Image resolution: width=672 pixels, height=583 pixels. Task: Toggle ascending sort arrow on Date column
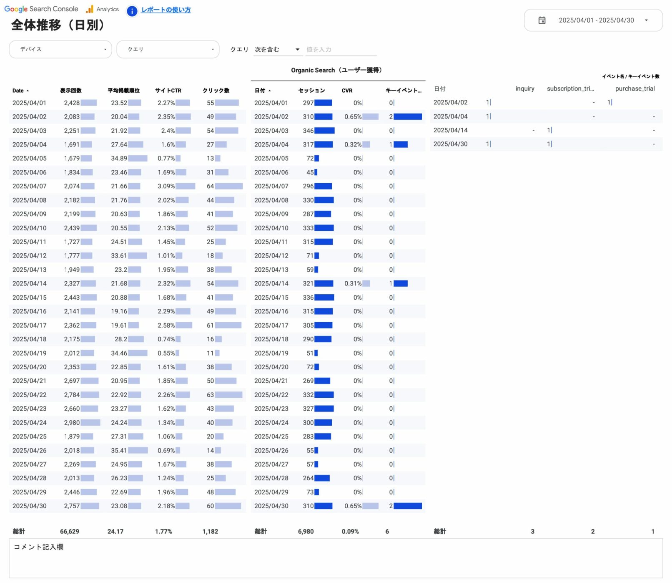click(28, 90)
